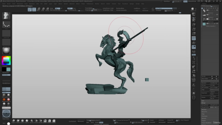Toggle visibility eye of horse subtool
Viewport: 222px width, 125px height.
(x=217, y=10)
